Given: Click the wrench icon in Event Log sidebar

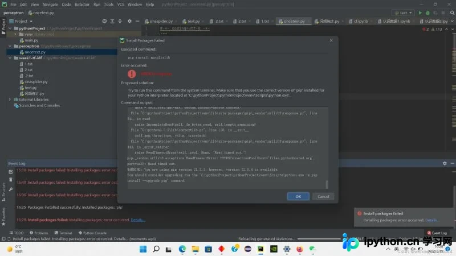Looking at the screenshot, I should pyautogui.click(x=11, y=189).
